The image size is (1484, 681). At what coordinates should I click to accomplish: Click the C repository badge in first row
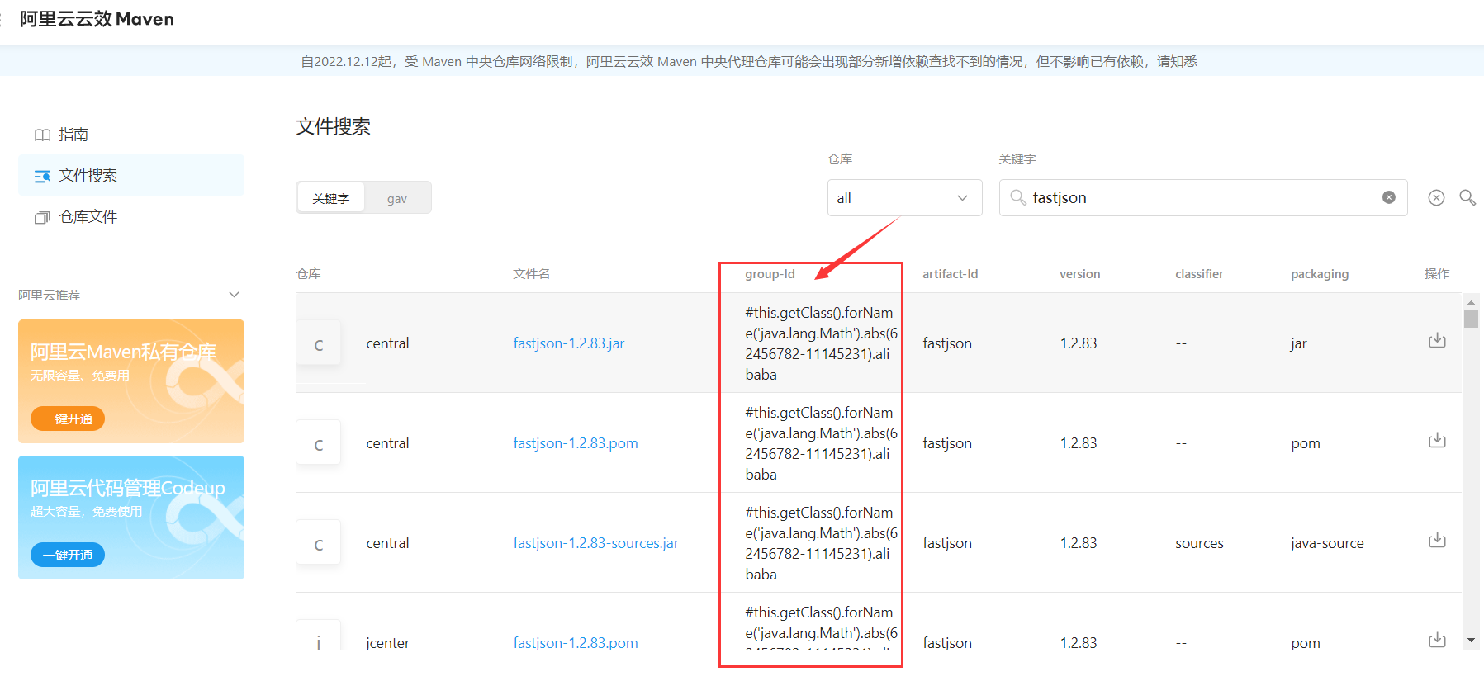coord(319,343)
